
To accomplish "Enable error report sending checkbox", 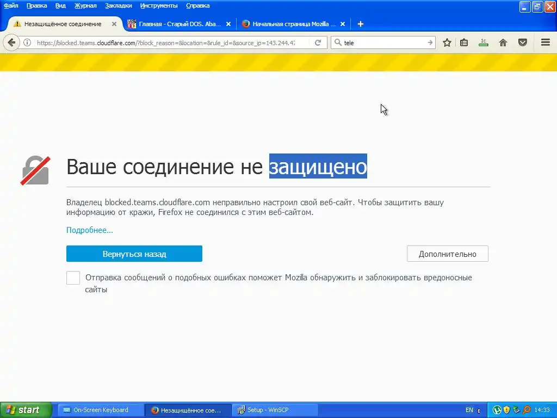I will click(x=73, y=278).
